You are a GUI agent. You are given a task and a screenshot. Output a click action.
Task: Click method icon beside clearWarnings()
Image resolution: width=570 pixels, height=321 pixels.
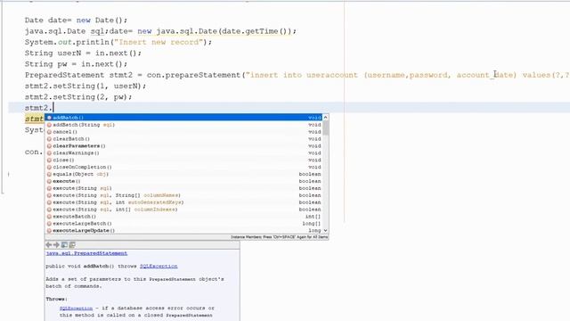[x=50, y=152]
